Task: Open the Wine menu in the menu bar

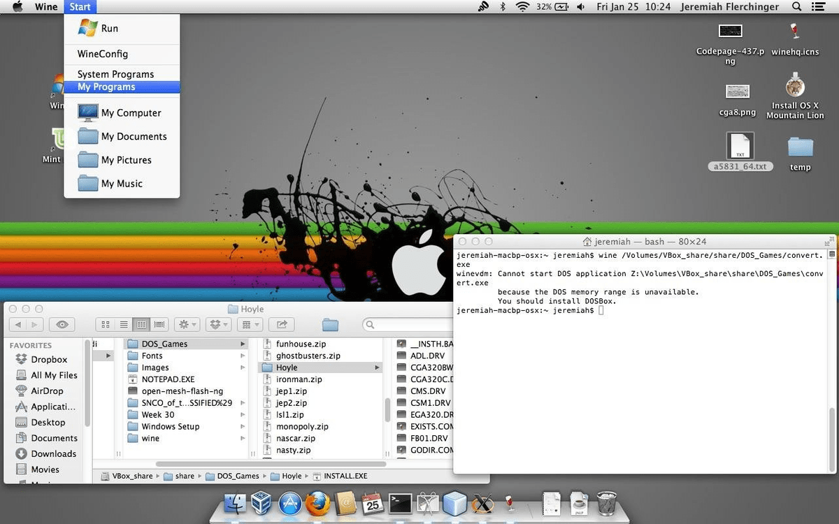Action: 46,6
